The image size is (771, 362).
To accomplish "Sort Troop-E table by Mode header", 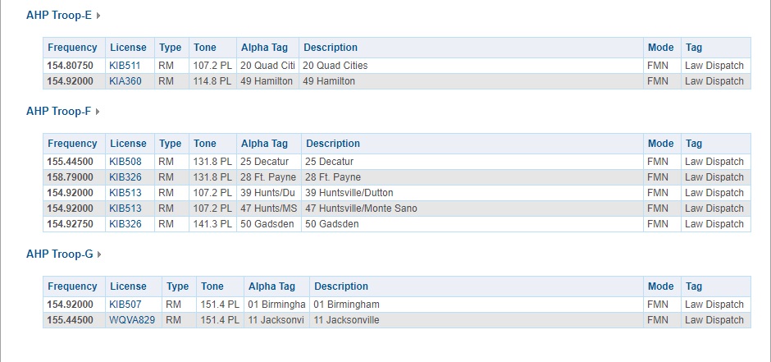I will point(661,48).
